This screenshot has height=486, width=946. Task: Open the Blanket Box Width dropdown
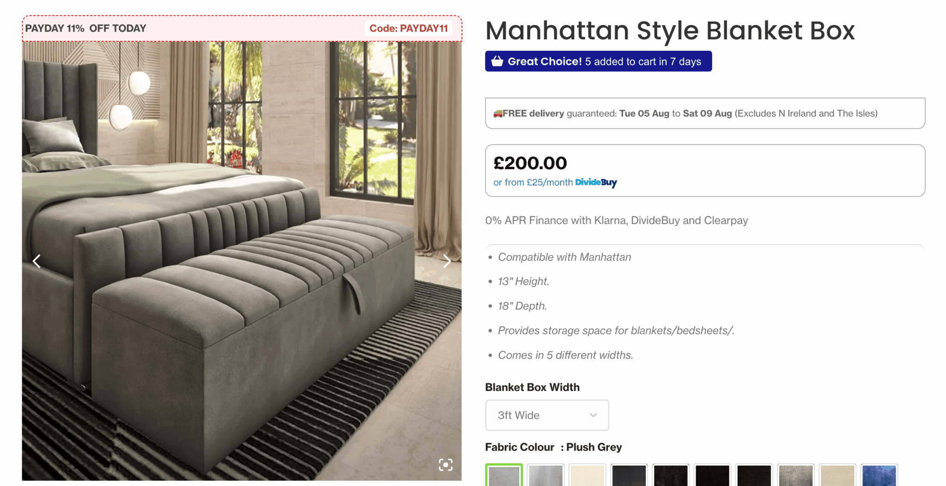547,415
